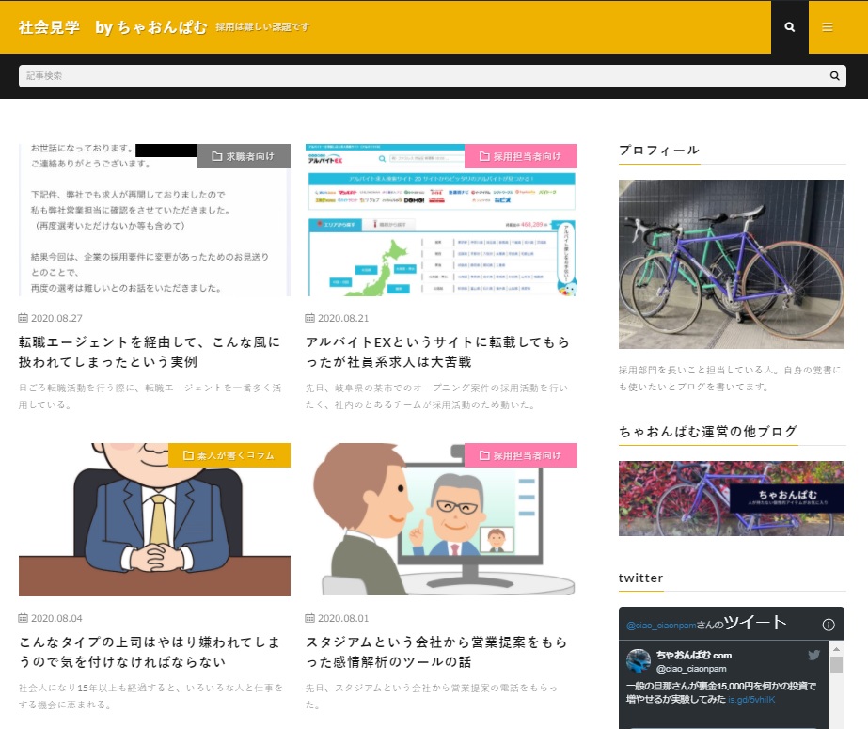
Task: Click excerpt starting 先日、岐阜県の某市での
Action: click(x=436, y=396)
